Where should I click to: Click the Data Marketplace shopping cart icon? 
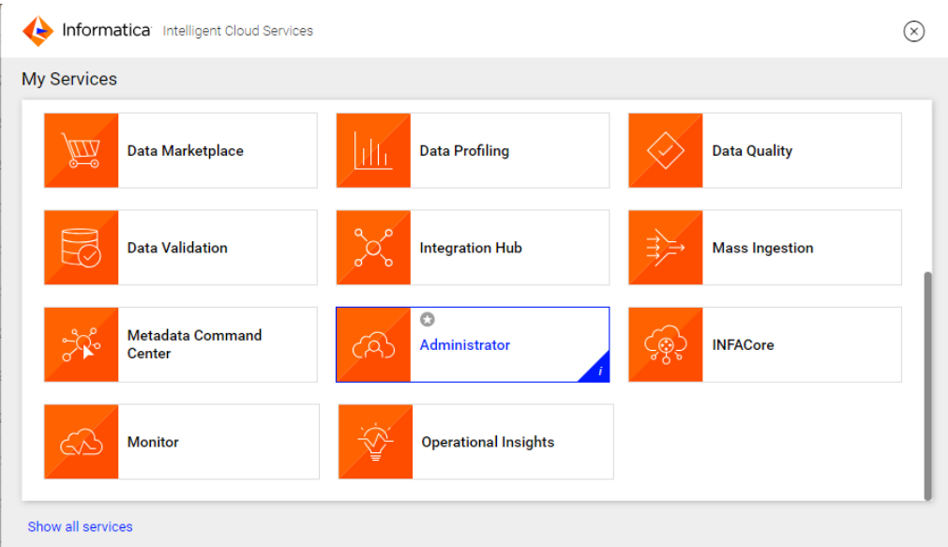[x=81, y=150]
